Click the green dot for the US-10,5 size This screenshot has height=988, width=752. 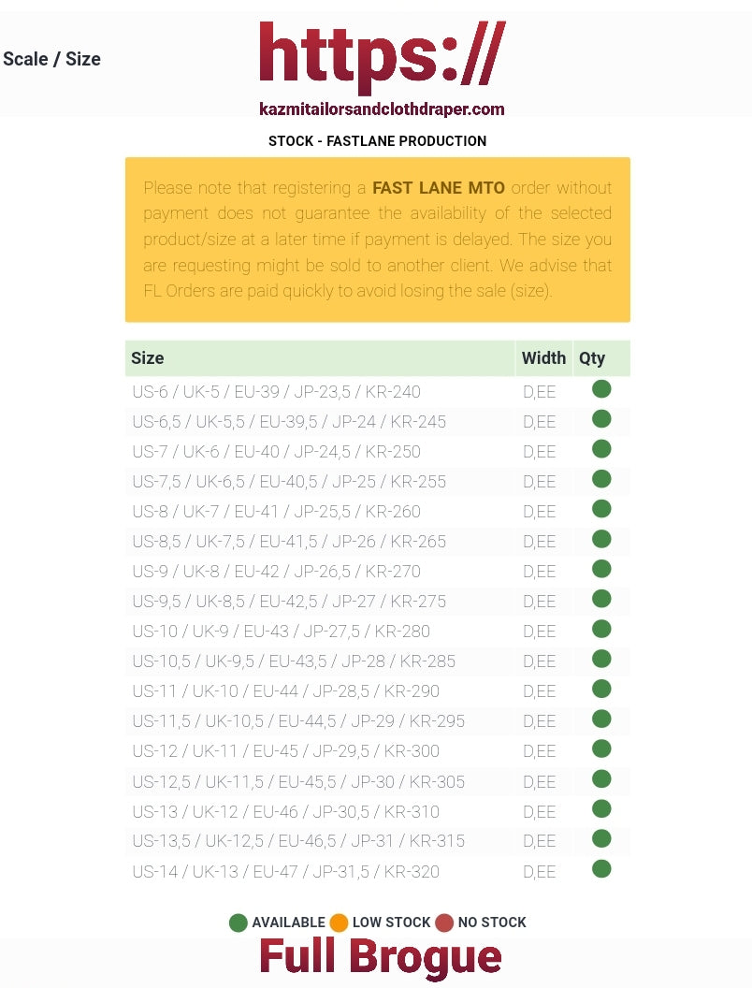601,659
